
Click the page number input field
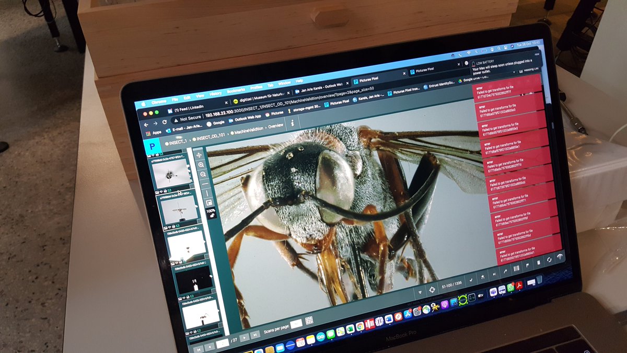coord(223,343)
